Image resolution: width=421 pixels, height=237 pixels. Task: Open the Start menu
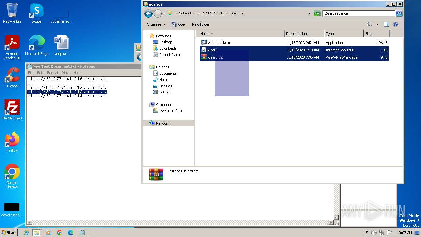[x=9, y=232]
